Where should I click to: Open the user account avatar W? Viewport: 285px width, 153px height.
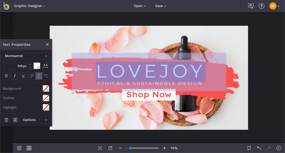click(273, 6)
